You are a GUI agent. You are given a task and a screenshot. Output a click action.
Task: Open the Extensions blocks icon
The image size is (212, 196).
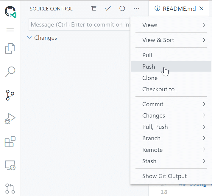pyautogui.click(x=10, y=142)
